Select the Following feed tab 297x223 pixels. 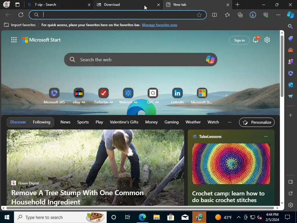tap(42, 122)
